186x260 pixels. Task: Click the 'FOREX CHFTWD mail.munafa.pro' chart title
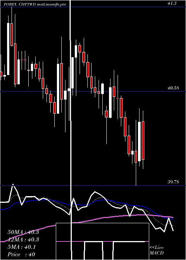click(x=35, y=4)
